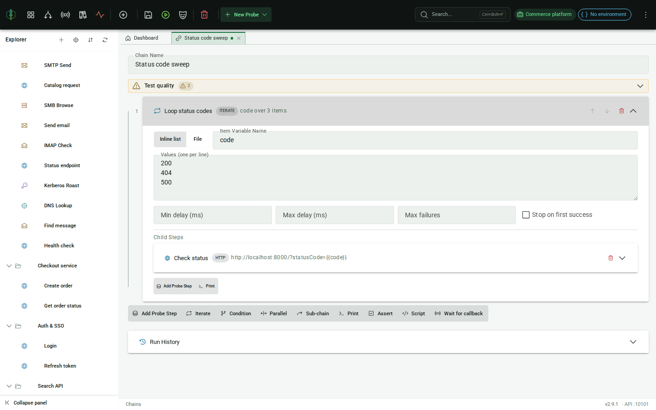Image resolution: width=656 pixels, height=410 pixels.
Task: Click child Add Probe Step inside the loop
Action: point(174,286)
